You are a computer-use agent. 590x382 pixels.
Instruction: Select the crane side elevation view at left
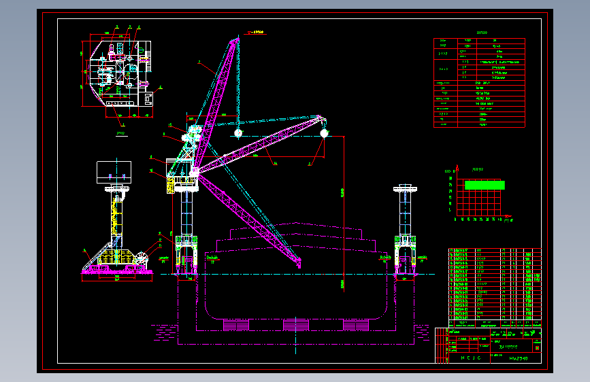[x=117, y=221]
